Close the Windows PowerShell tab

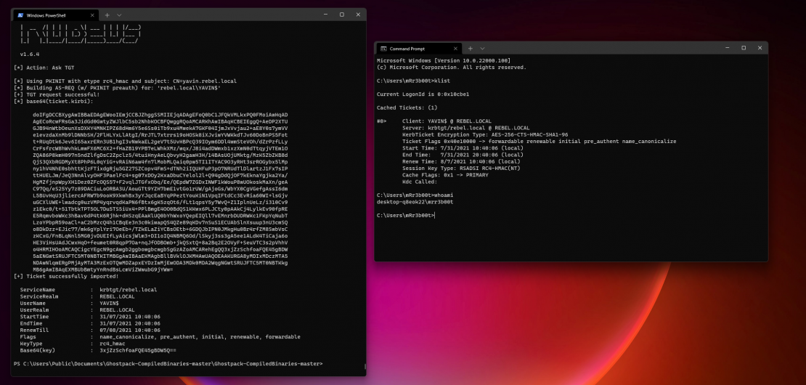pyautogui.click(x=93, y=15)
